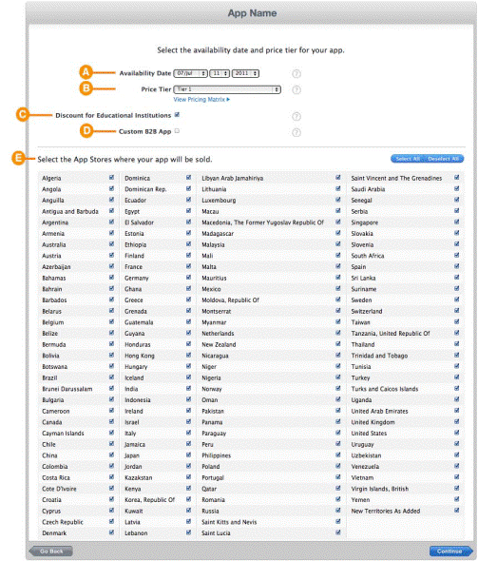Toggle the Russia store checkbox
The width and height of the screenshot is (478, 561).
338,511
